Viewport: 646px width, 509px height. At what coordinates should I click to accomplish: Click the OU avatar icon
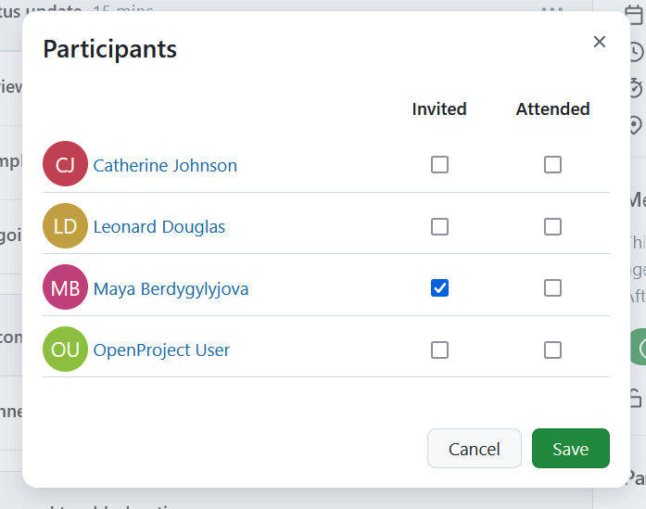tap(65, 350)
